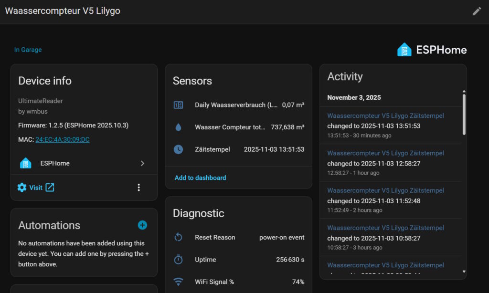Click the Daily Waasserverbrauch counter icon
Viewport: 489px width, 293px height.
178,105
